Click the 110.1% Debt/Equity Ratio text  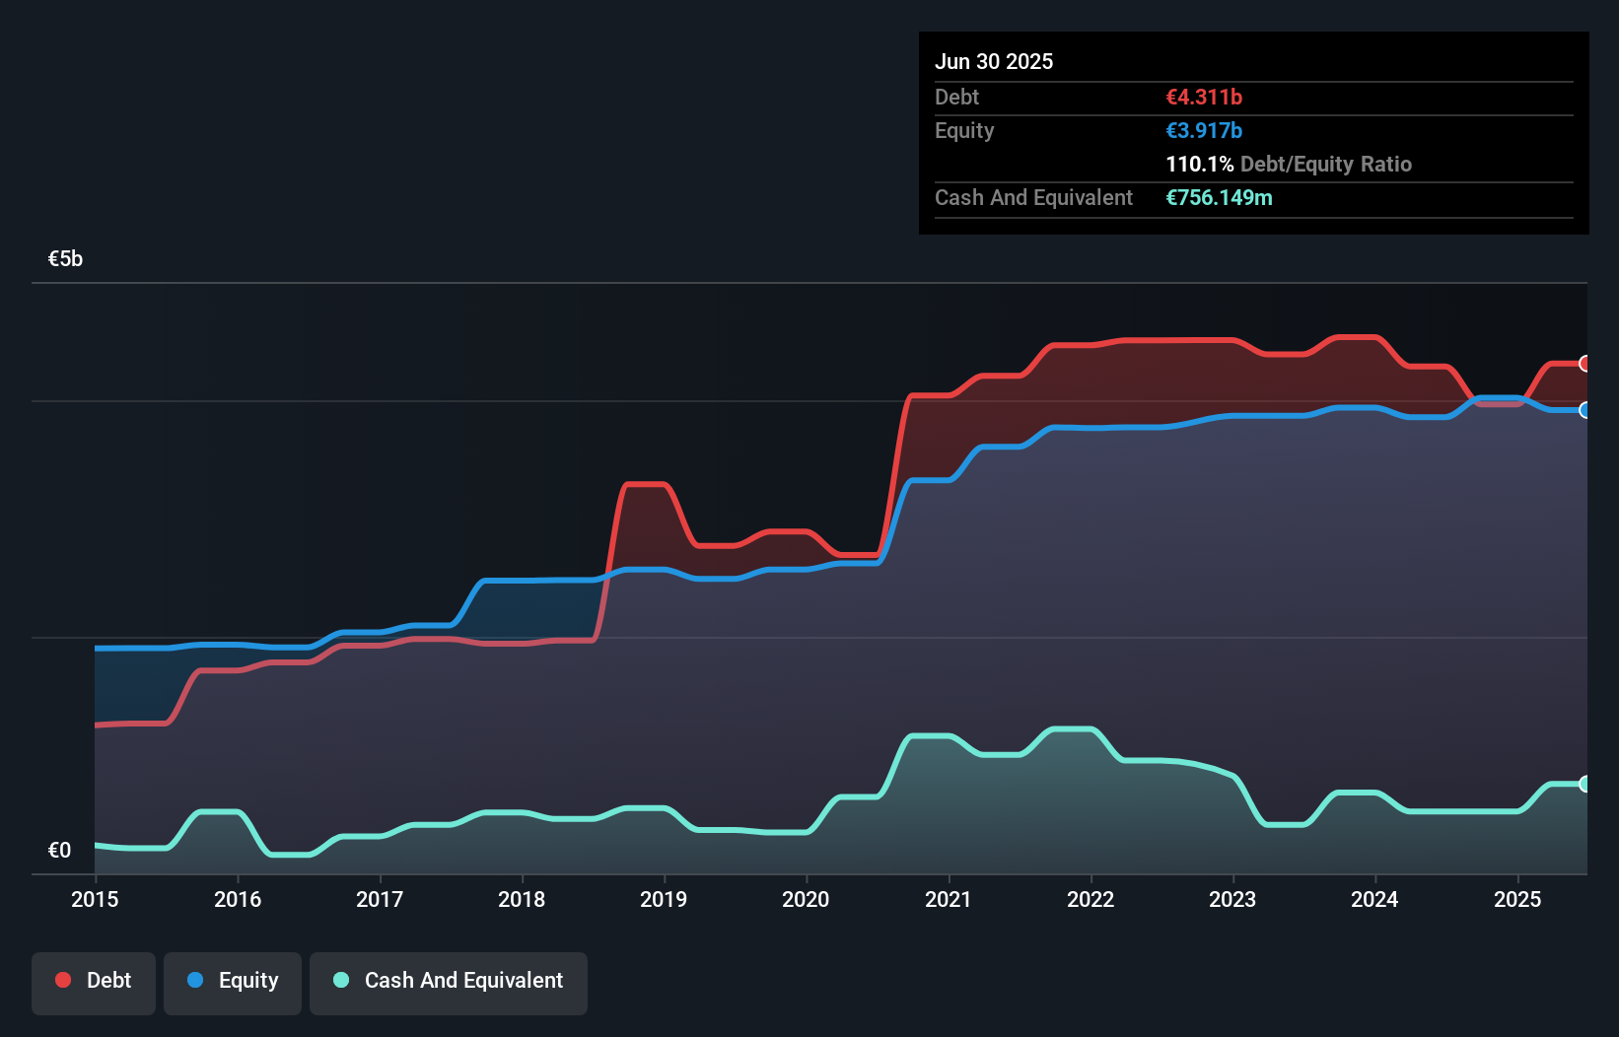coord(1289,164)
